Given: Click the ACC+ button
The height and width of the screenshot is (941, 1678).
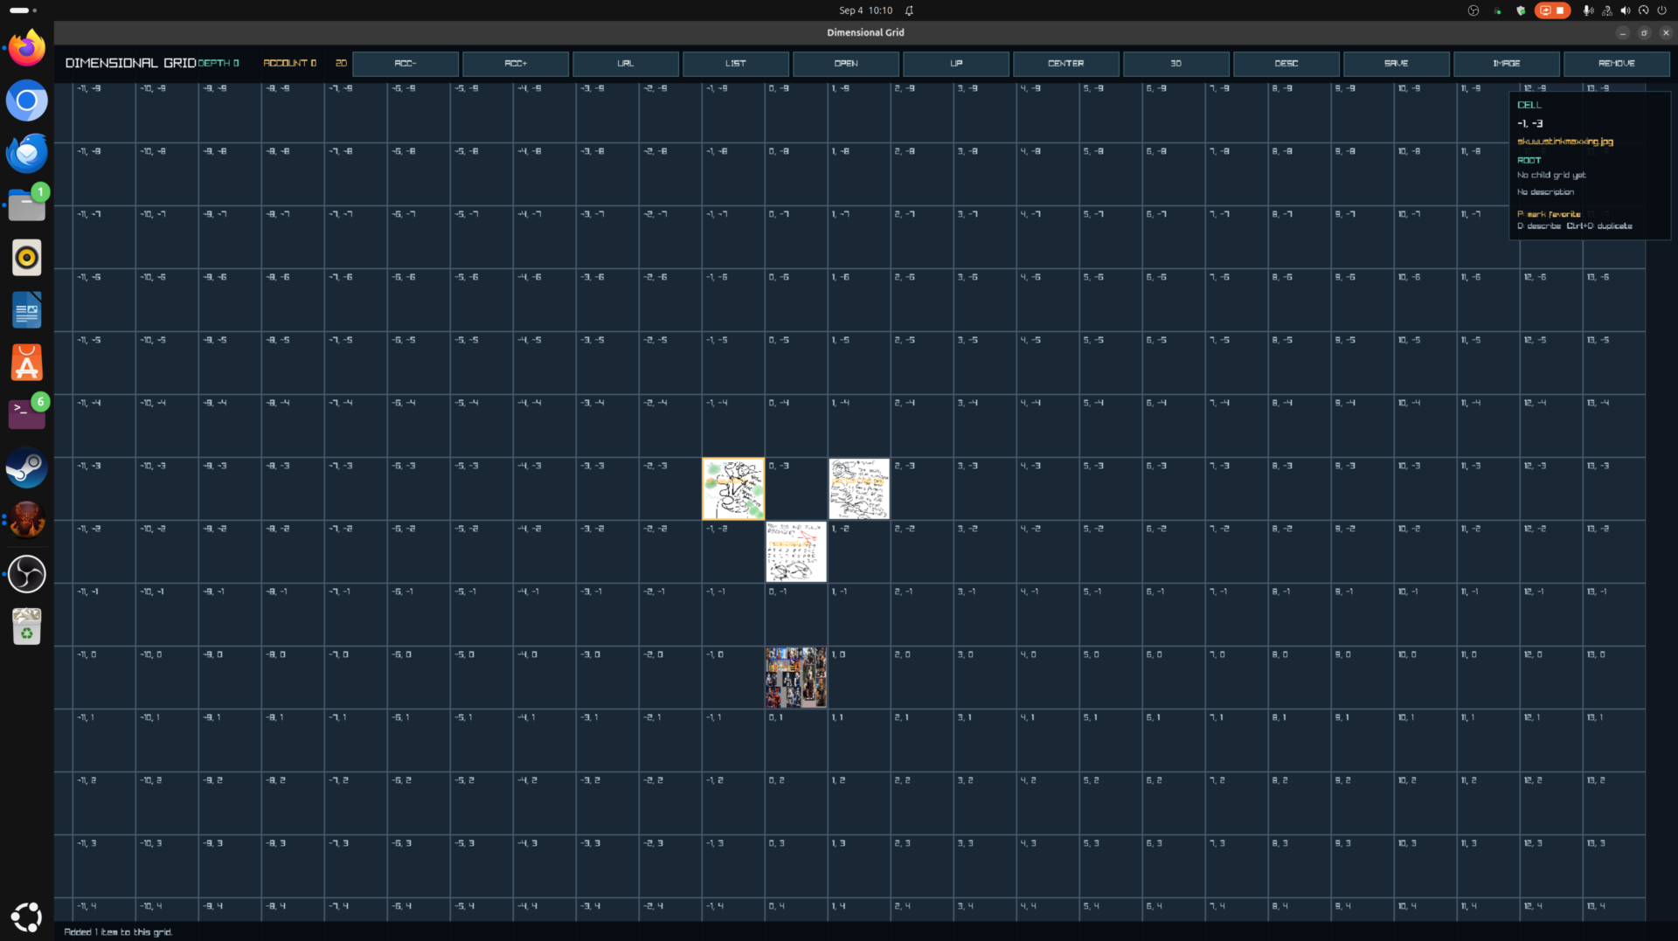Looking at the screenshot, I should point(516,64).
